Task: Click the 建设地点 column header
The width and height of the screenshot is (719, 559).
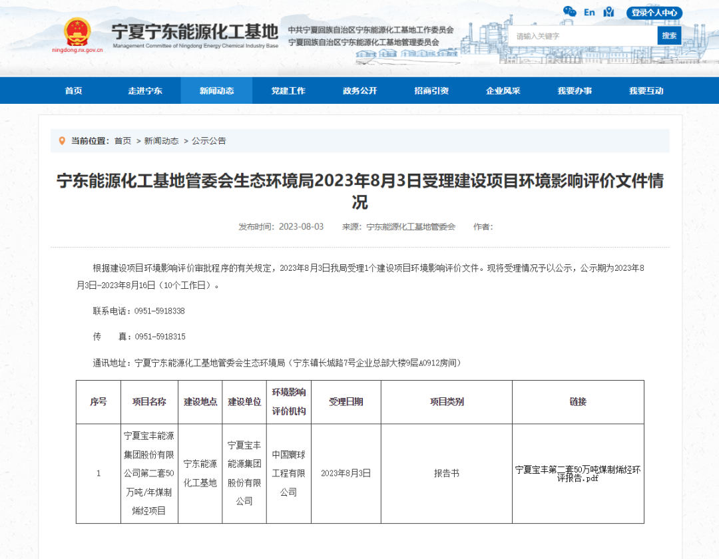Action: pyautogui.click(x=200, y=402)
